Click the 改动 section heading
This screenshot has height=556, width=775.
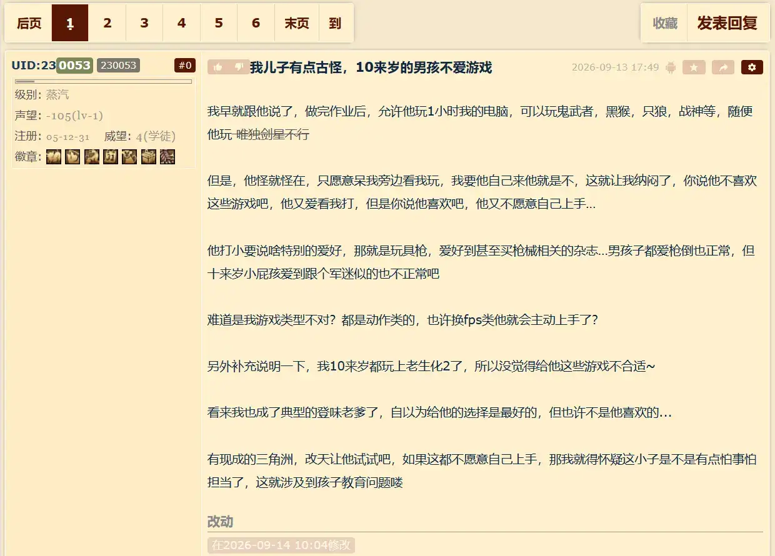[220, 522]
